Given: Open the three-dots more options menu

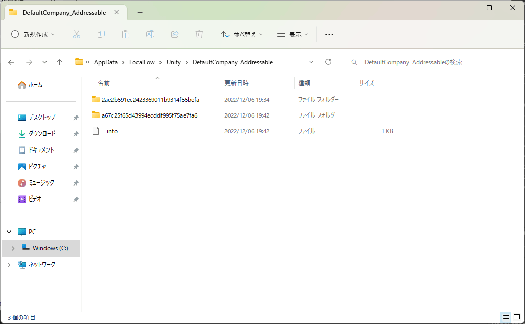Looking at the screenshot, I should [x=329, y=34].
